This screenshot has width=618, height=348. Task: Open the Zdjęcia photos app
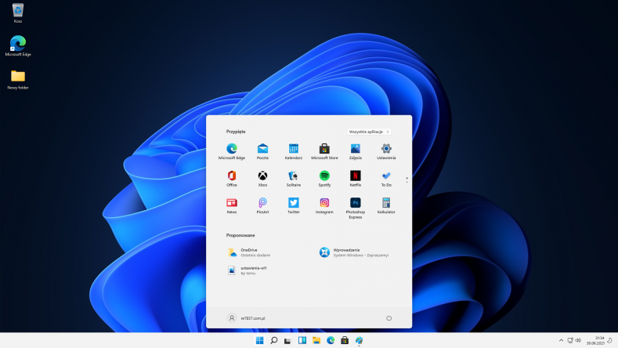click(x=355, y=151)
